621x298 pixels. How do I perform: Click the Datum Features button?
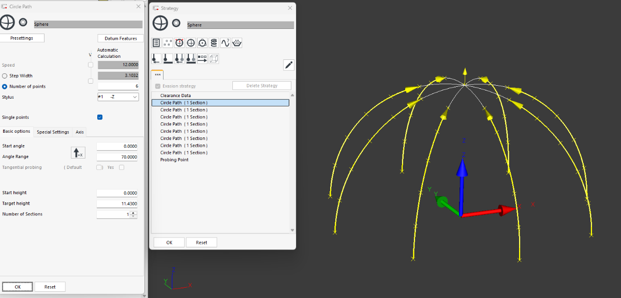120,38
